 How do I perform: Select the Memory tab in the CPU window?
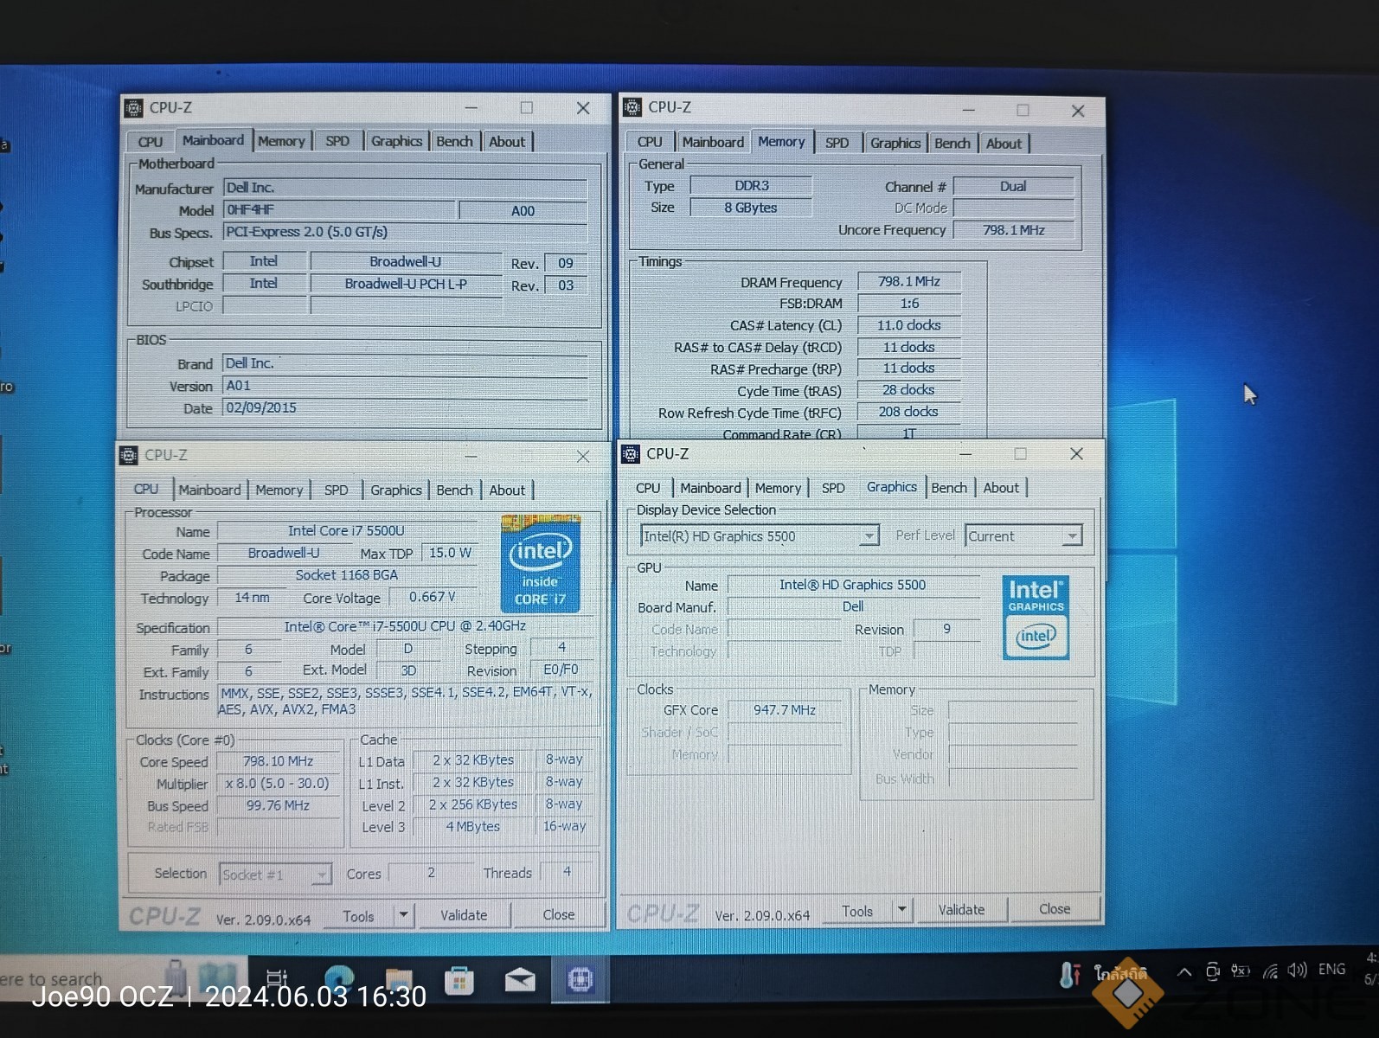point(279,490)
